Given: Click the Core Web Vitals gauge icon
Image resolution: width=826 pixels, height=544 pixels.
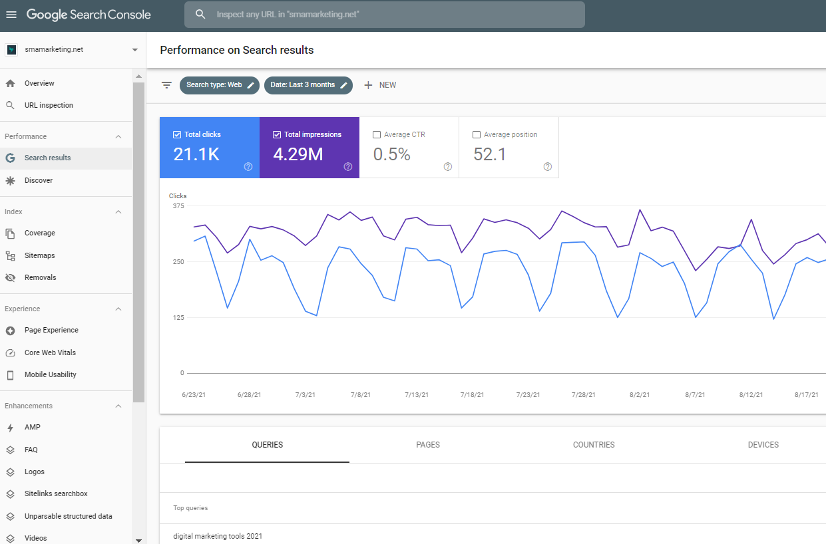Looking at the screenshot, I should click(x=10, y=353).
